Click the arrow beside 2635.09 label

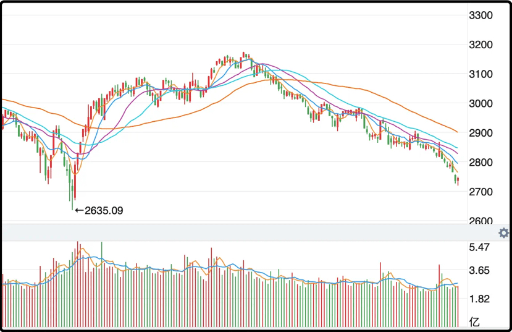[x=79, y=211]
